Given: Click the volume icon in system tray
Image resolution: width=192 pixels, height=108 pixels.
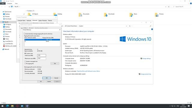Looking at the screenshot, I should click(x=175, y=106).
